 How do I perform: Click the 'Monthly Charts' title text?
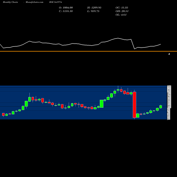(x=10, y=2)
